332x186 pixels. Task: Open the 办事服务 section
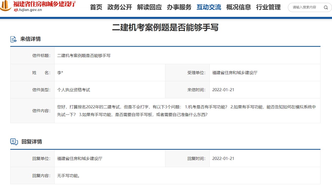179,7
